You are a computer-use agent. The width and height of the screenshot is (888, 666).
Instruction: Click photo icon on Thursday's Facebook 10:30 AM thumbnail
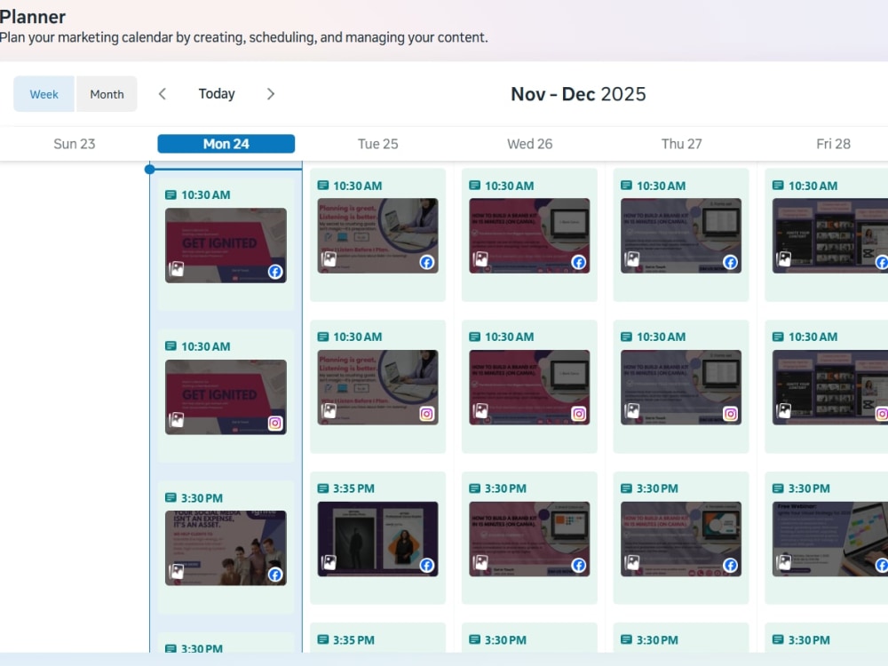(x=632, y=259)
